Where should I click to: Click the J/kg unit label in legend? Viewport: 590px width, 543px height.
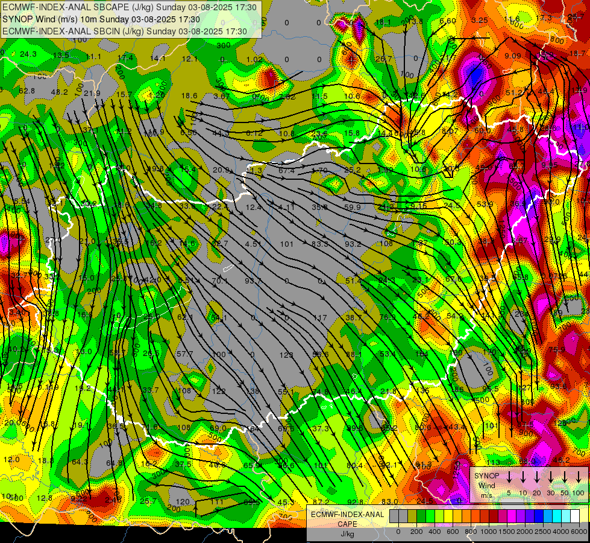pos(347,534)
